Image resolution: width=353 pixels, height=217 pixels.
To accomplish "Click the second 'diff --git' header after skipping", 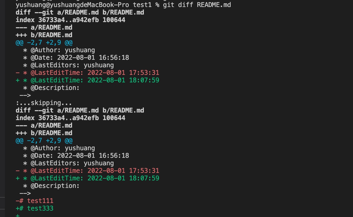I will coord(80,110).
